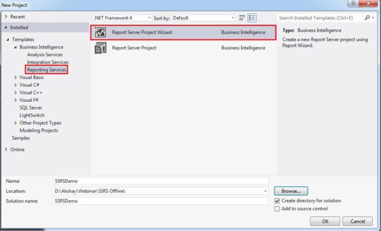Select the Samples tree item
This screenshot has width=381, height=231.
tap(21, 138)
